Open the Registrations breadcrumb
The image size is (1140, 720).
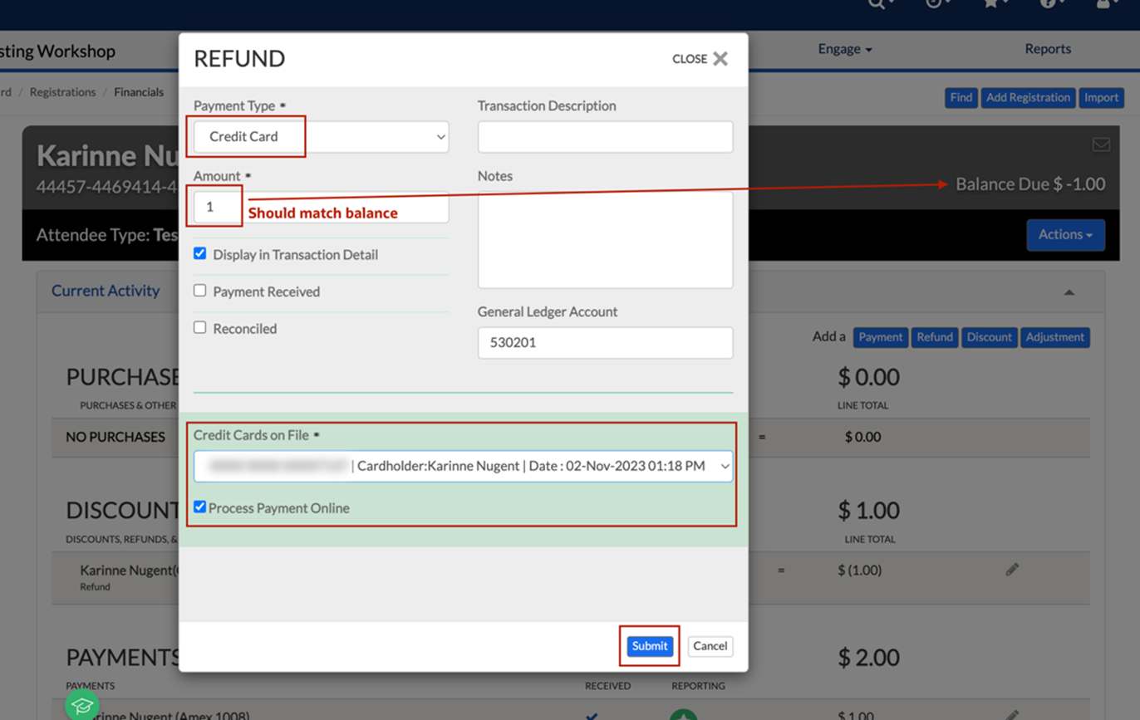[62, 92]
